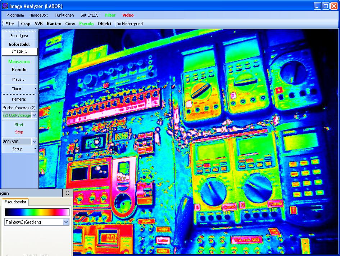Image resolution: width=340 pixels, height=256 pixels.
Task: Open the Set EYE25 menu
Action: point(89,15)
